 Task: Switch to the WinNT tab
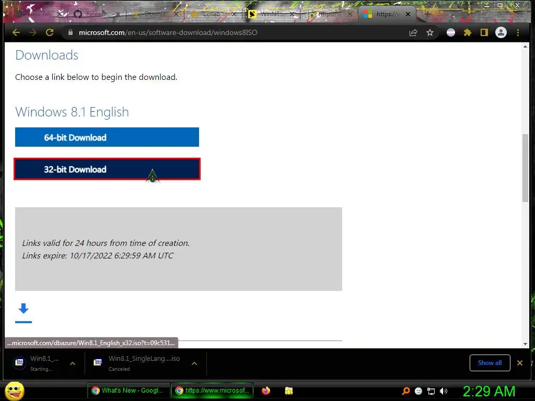click(271, 14)
